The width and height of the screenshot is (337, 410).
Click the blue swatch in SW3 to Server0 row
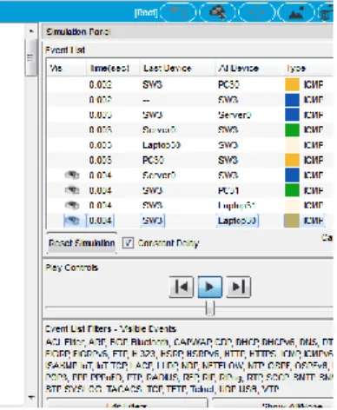pos(292,115)
